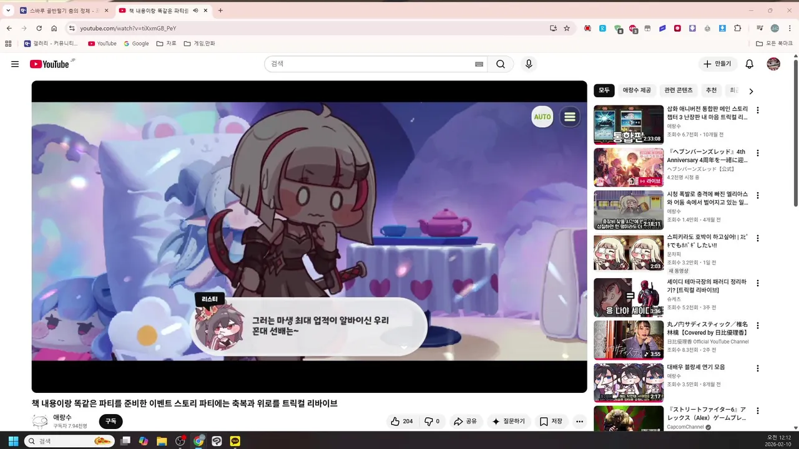Open the Chrome extensions puzzle icon
Viewport: 799px width, 449px height.
(x=738, y=28)
